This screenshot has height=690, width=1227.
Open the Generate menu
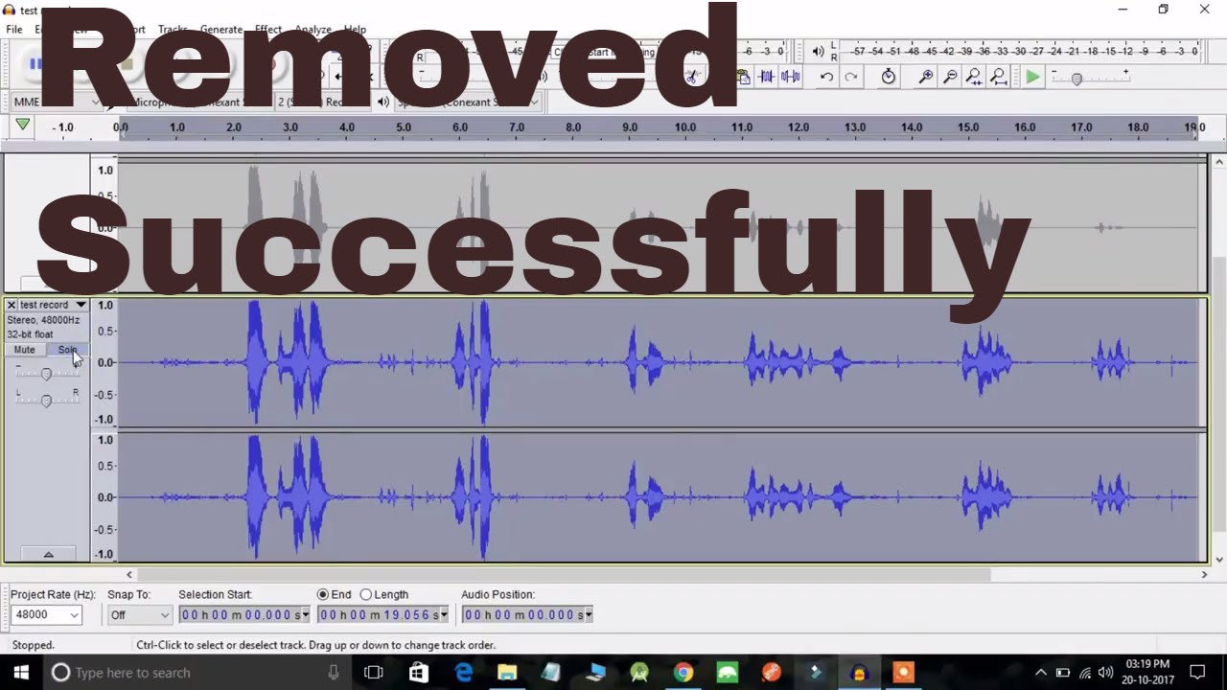click(220, 30)
